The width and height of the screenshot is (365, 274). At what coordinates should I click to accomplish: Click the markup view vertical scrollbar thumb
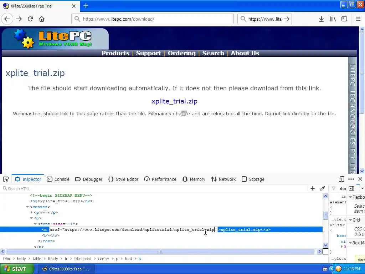(x=326, y=215)
